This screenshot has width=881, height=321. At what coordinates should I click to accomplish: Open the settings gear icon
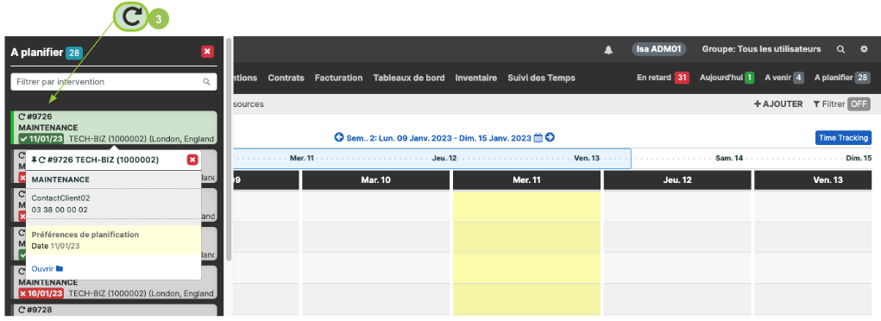click(x=864, y=49)
